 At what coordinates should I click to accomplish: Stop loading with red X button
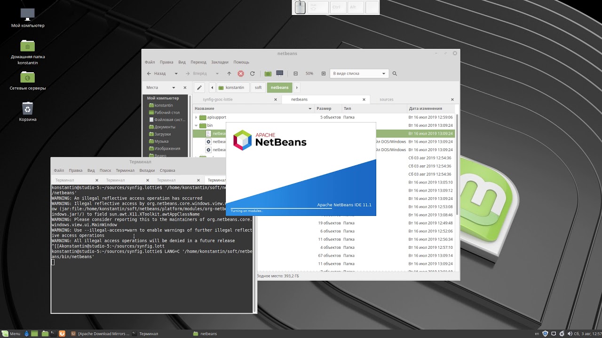tap(241, 74)
